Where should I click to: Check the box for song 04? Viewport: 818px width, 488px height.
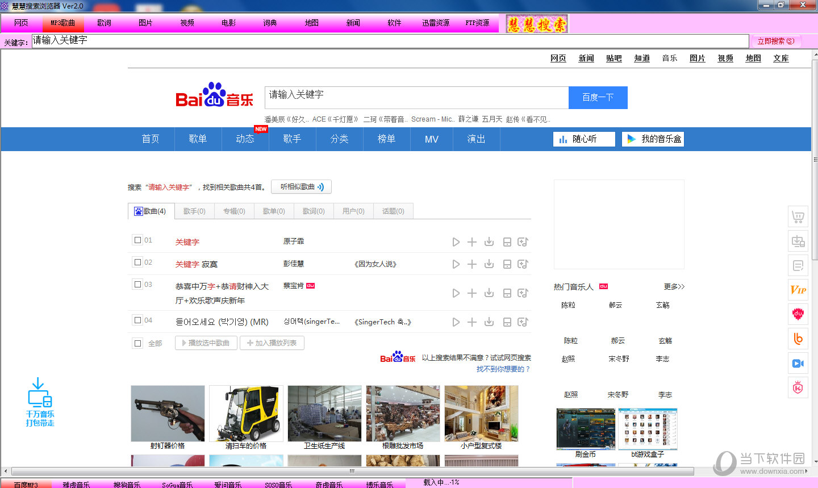[x=137, y=320]
